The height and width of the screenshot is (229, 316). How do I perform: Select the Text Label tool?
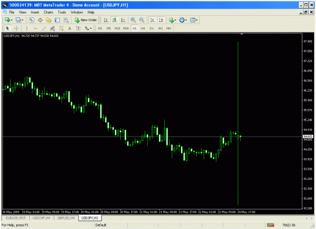click(78, 28)
